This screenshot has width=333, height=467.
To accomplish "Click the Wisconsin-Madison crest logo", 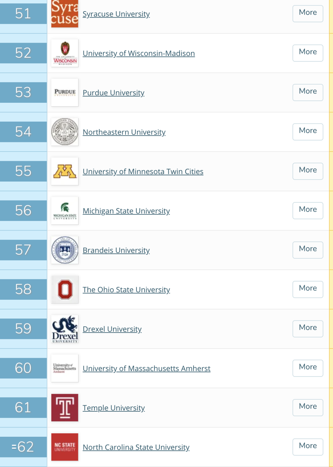I will pos(64,53).
